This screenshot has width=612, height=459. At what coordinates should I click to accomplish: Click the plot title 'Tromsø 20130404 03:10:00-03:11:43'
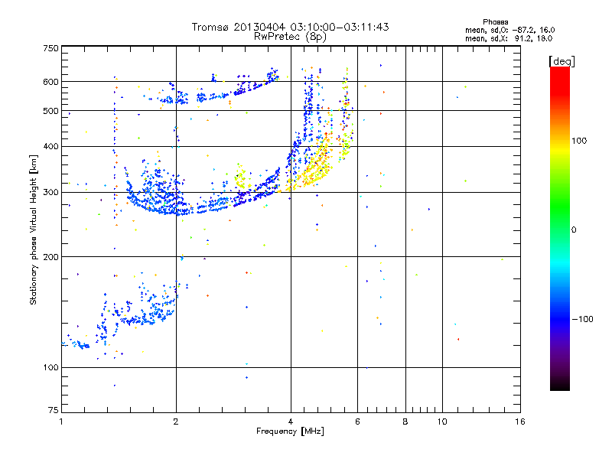coord(290,27)
